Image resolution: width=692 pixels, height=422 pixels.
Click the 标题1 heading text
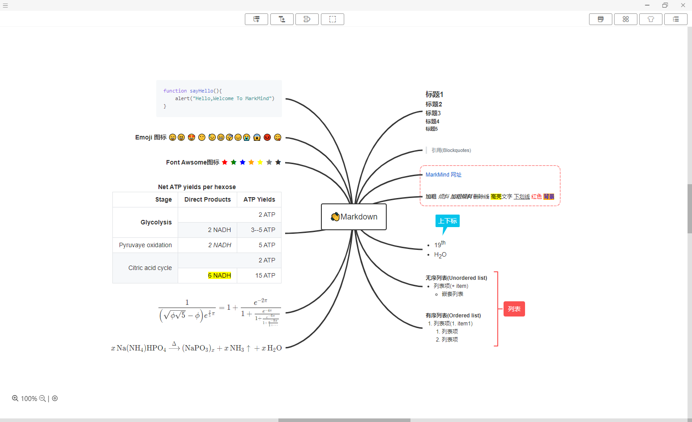[x=434, y=94]
